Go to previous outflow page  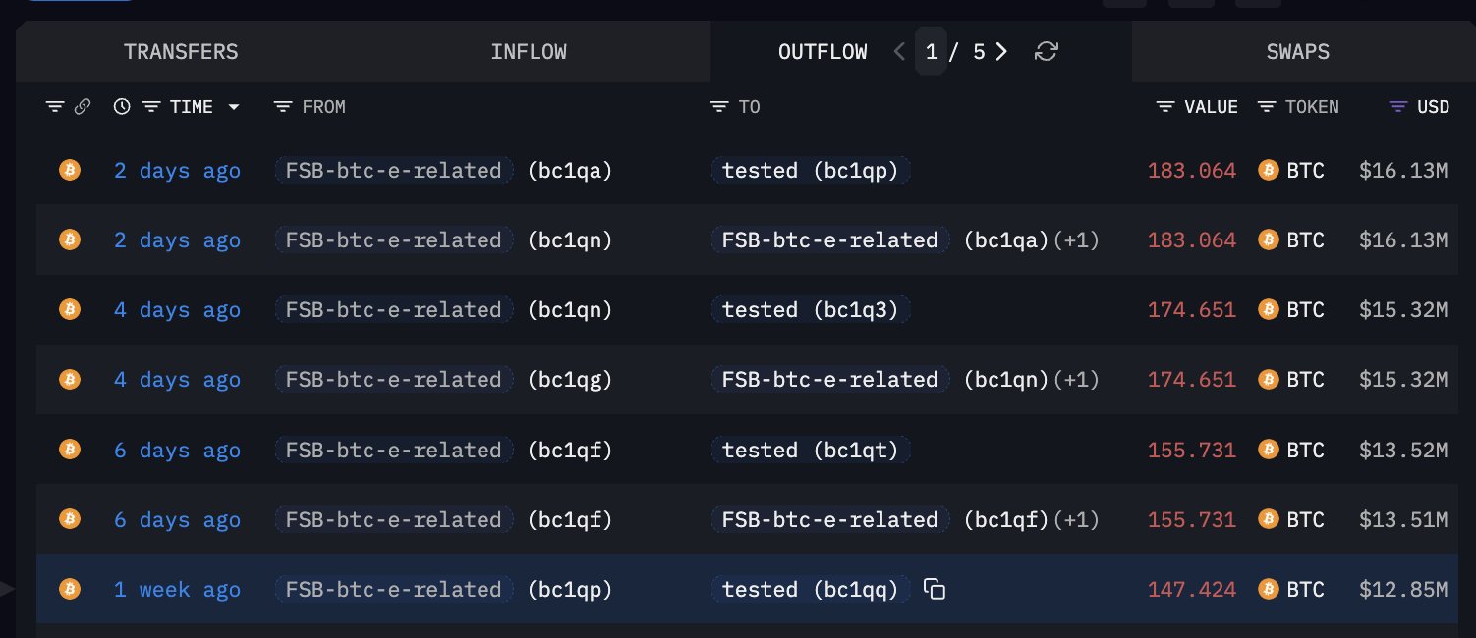898,52
